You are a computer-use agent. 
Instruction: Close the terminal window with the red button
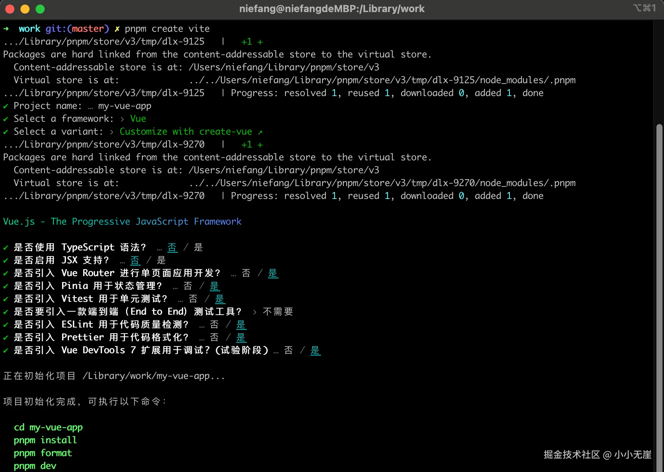[x=10, y=9]
